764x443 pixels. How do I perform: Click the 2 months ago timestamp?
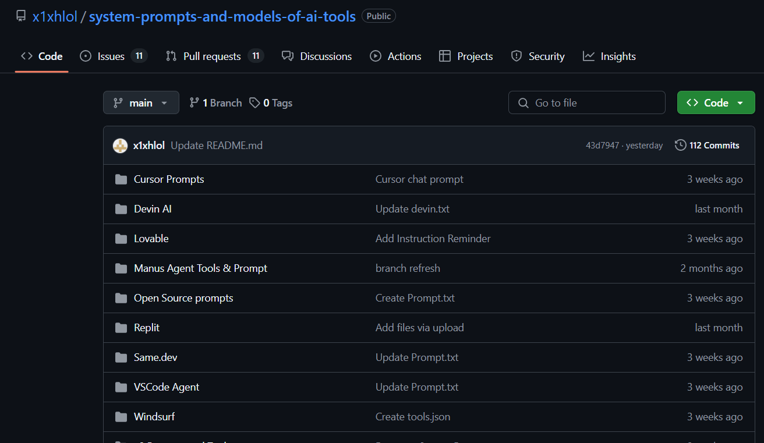712,268
